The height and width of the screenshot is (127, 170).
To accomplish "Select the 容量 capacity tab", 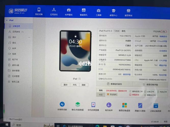I will coord(101,94).
